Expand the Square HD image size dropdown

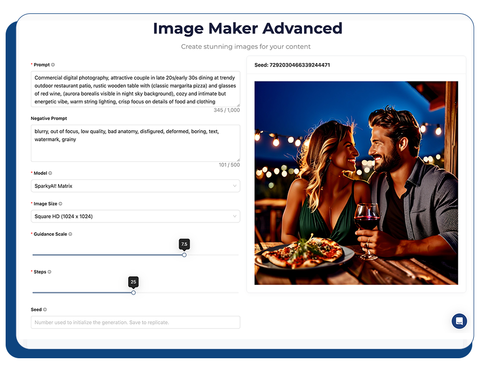[x=135, y=216]
